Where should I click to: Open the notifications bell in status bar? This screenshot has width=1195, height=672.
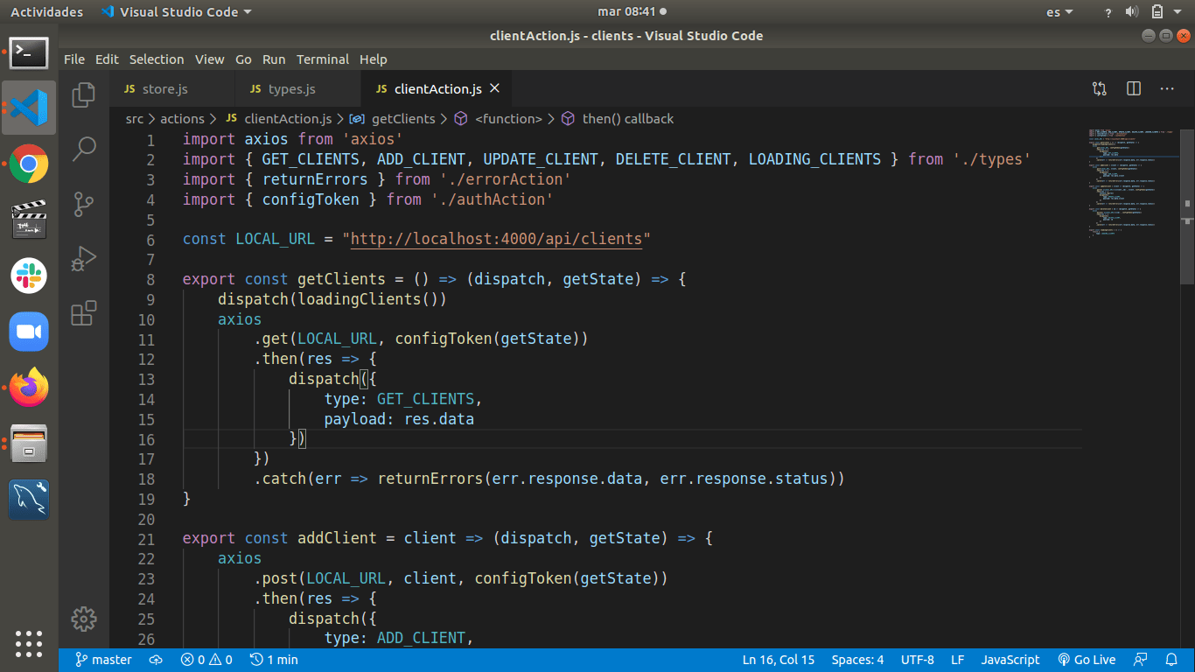click(1171, 660)
